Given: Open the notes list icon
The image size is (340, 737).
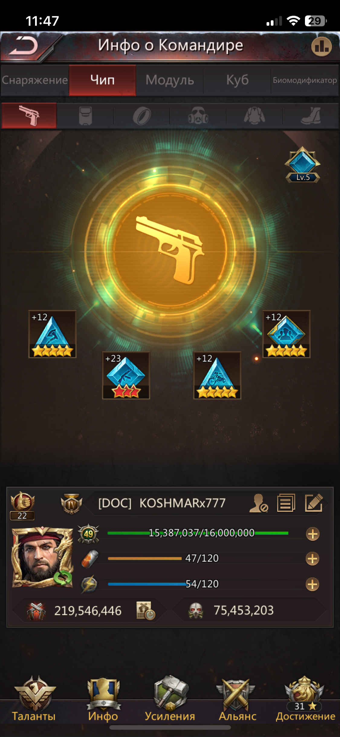Looking at the screenshot, I should (286, 503).
